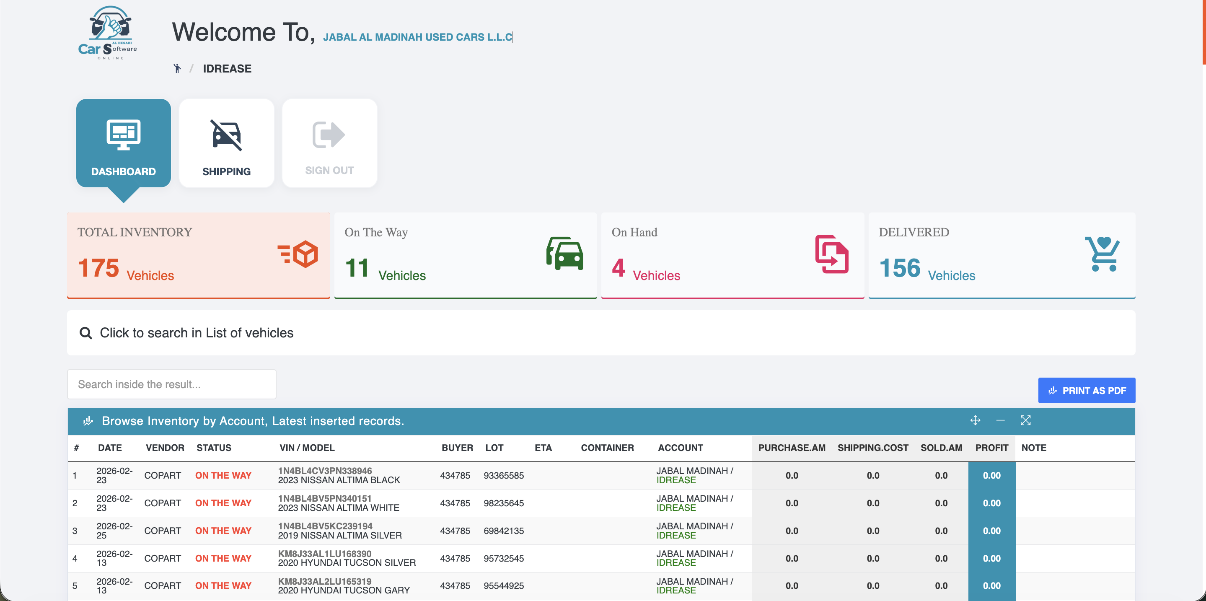Screen dimensions: 1206x601
Task: Click the Sign Out arrow icon
Action: pyautogui.click(x=329, y=135)
